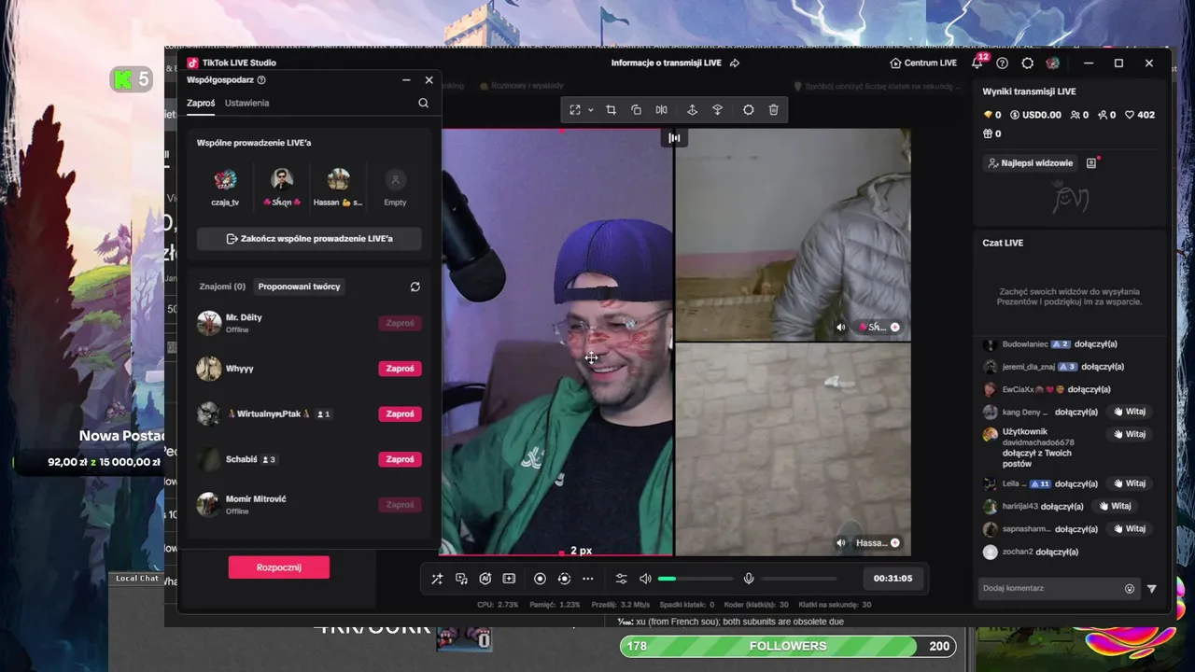Click the stream timer 00:31:05

893,579
